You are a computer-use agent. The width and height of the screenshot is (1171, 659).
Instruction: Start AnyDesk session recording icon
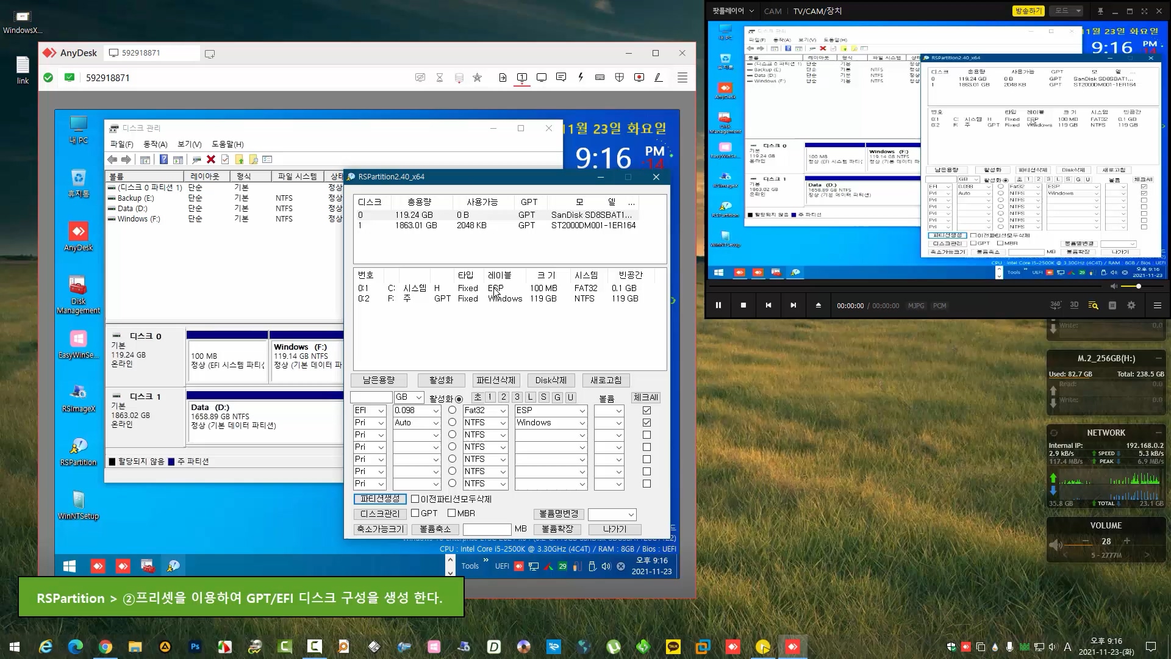pos(639,77)
